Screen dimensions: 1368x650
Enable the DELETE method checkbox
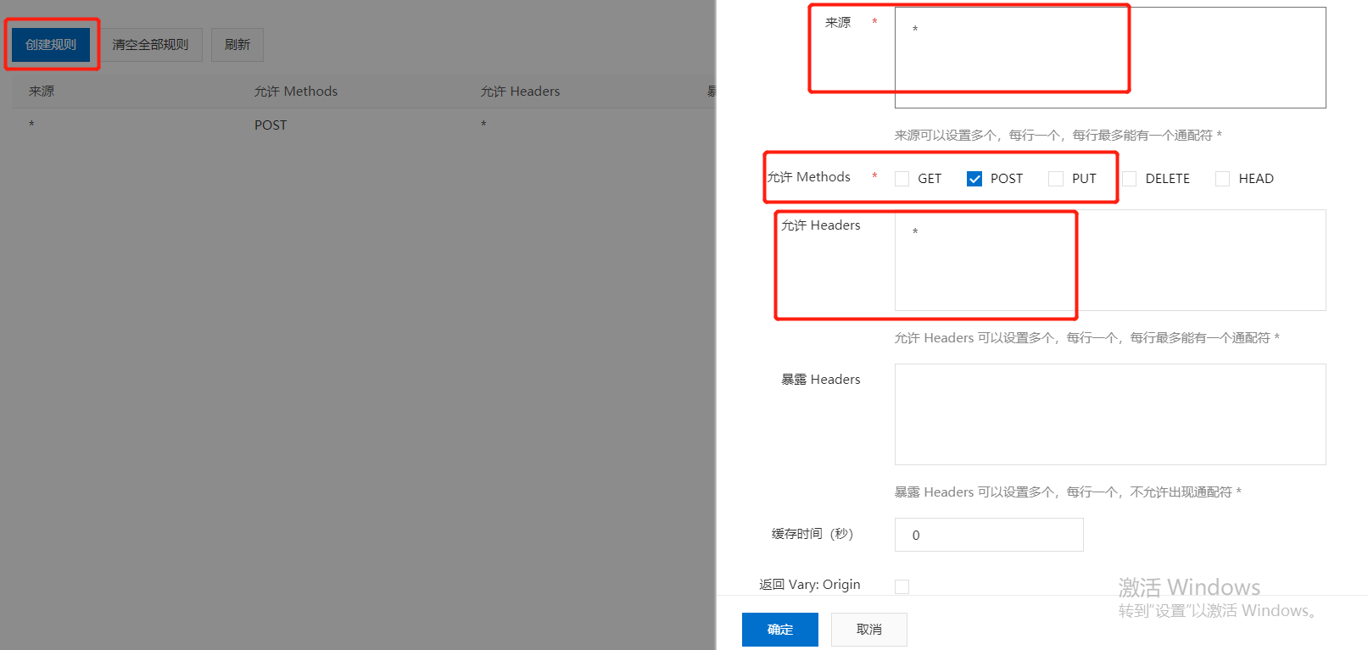pyautogui.click(x=1130, y=179)
